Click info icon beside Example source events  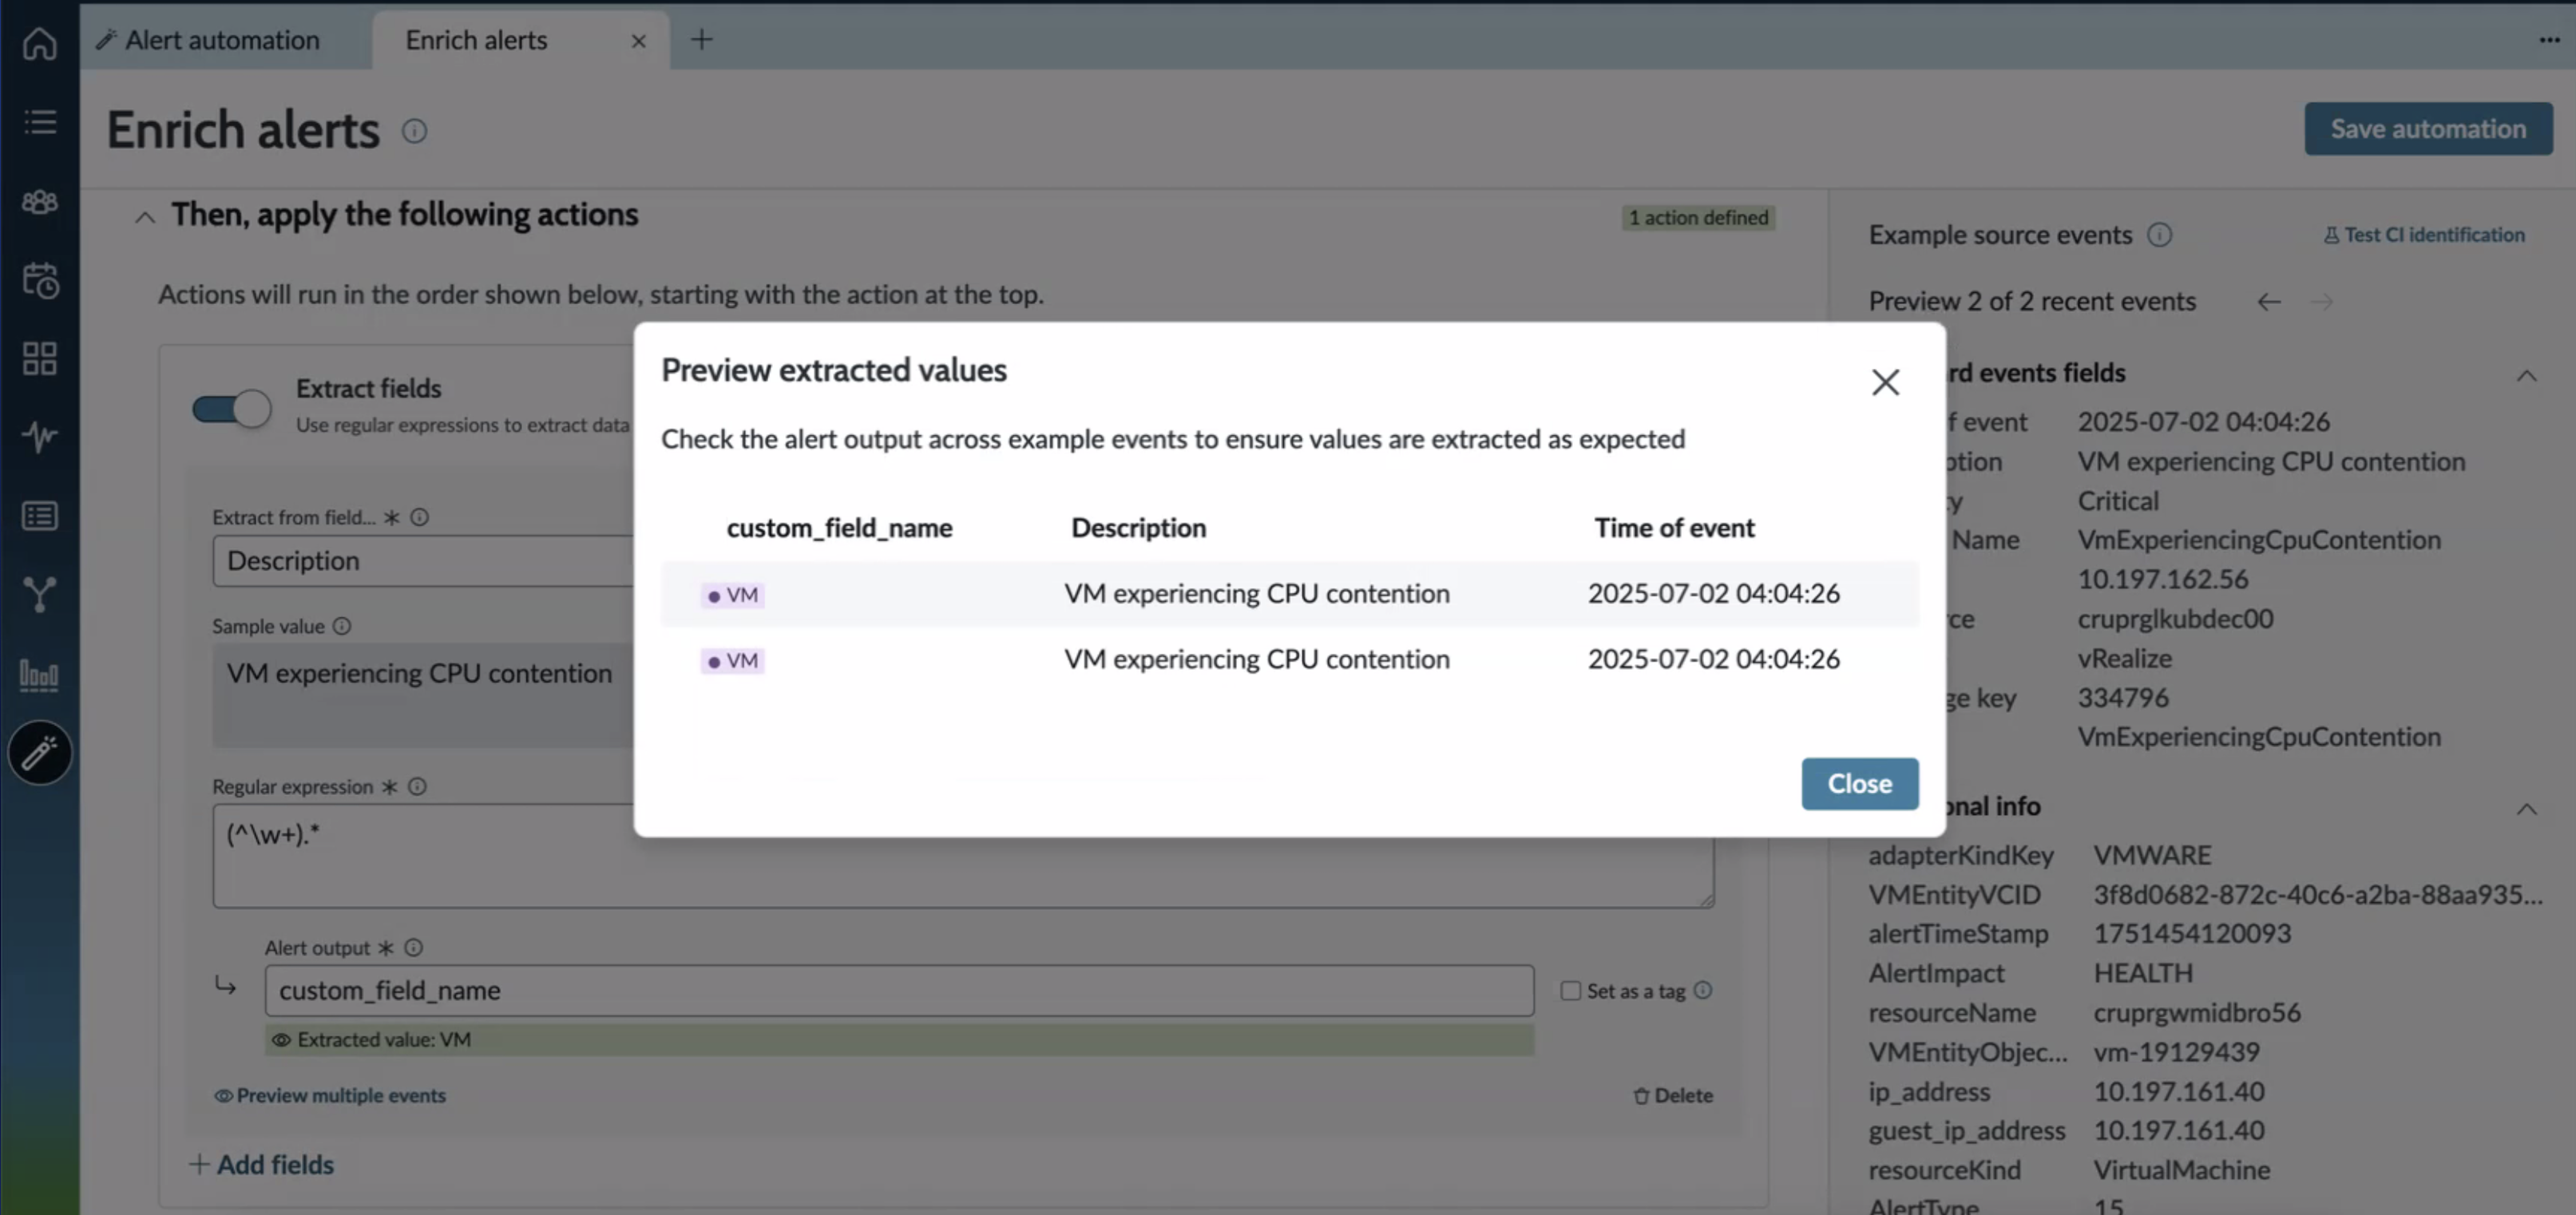pos(2159,234)
